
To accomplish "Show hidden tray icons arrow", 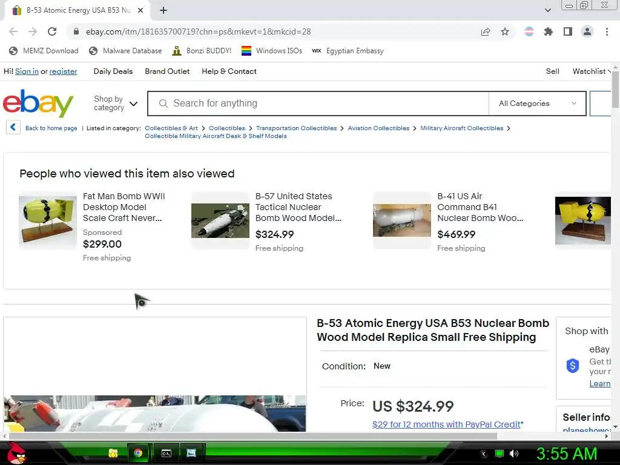I will click(x=484, y=454).
